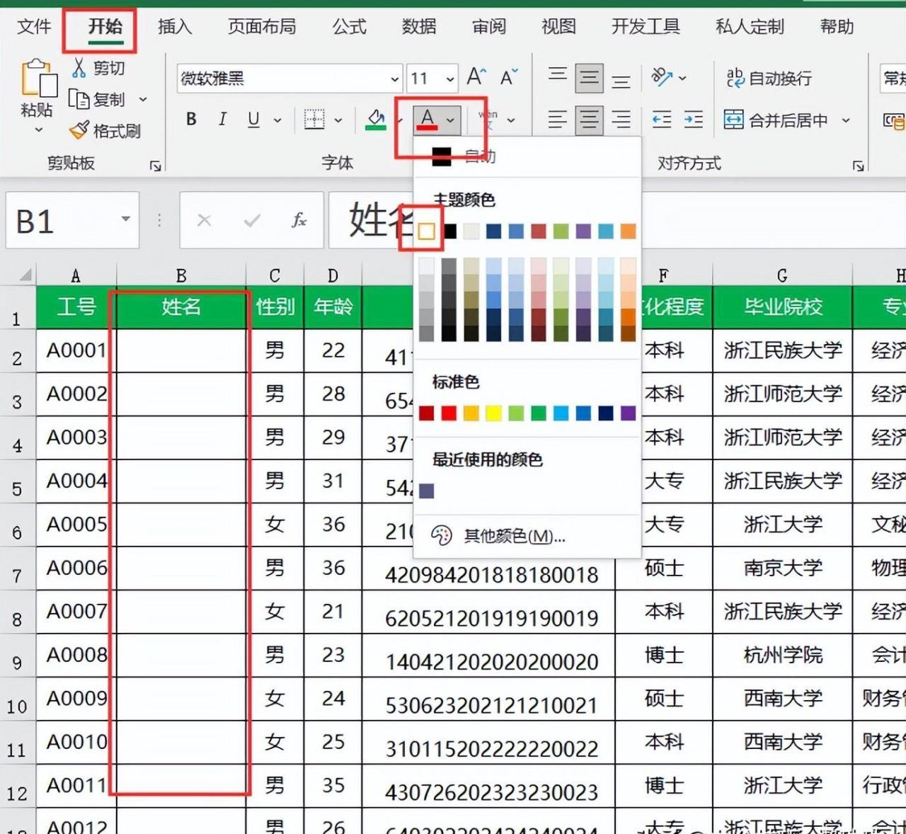The width and height of the screenshot is (906, 834).
Task: Click the cell borders icon
Action: (x=314, y=119)
